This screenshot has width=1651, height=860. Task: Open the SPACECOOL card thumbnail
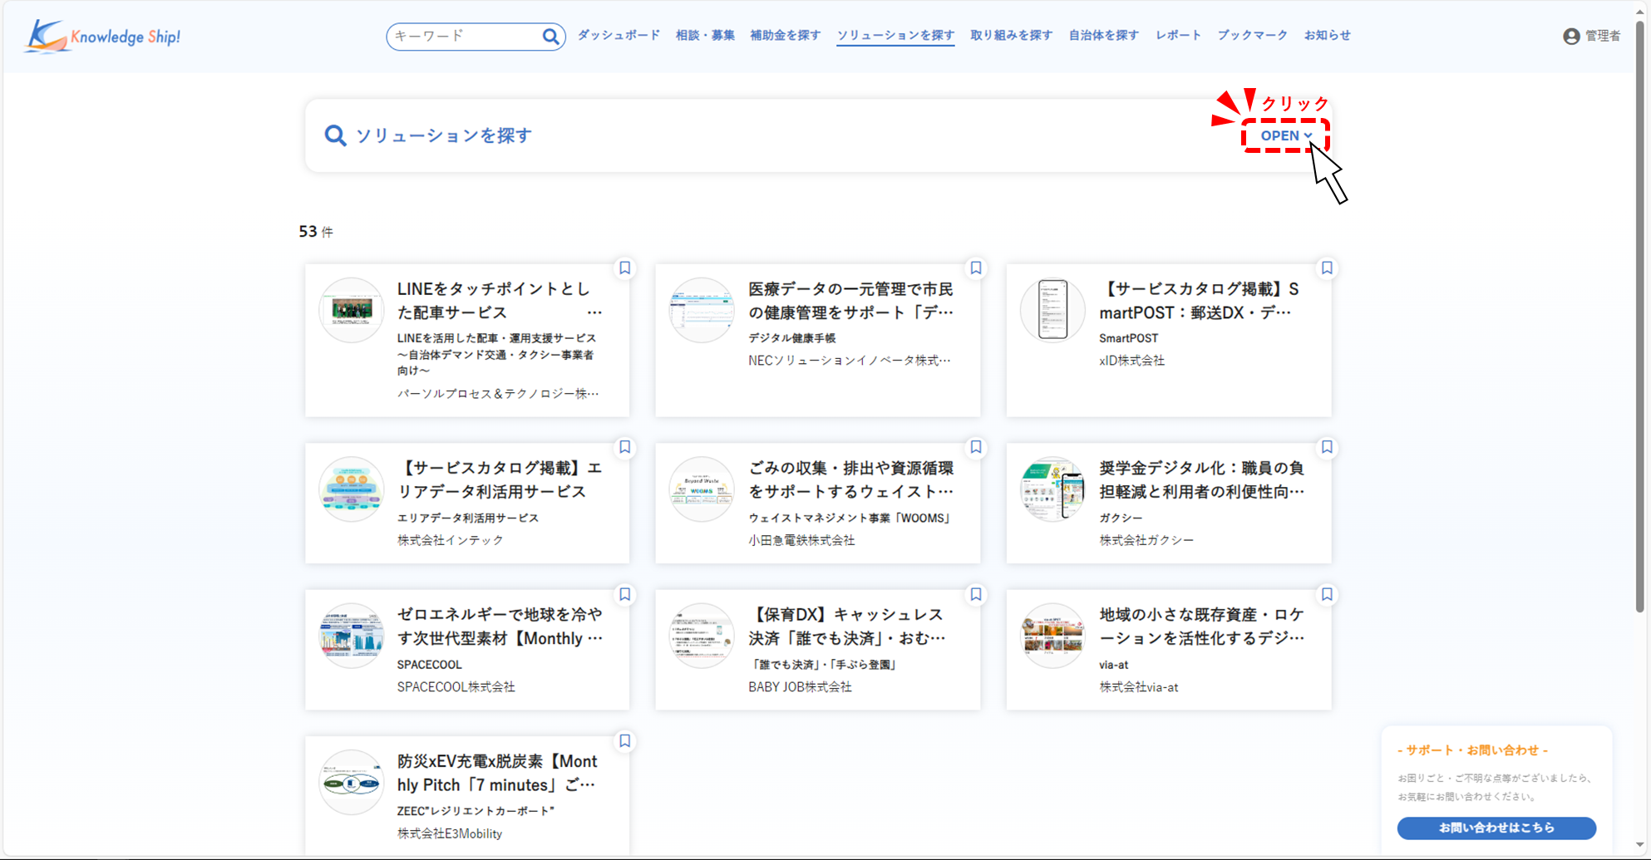(352, 636)
